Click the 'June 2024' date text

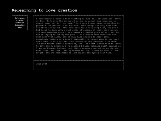click(41, 64)
